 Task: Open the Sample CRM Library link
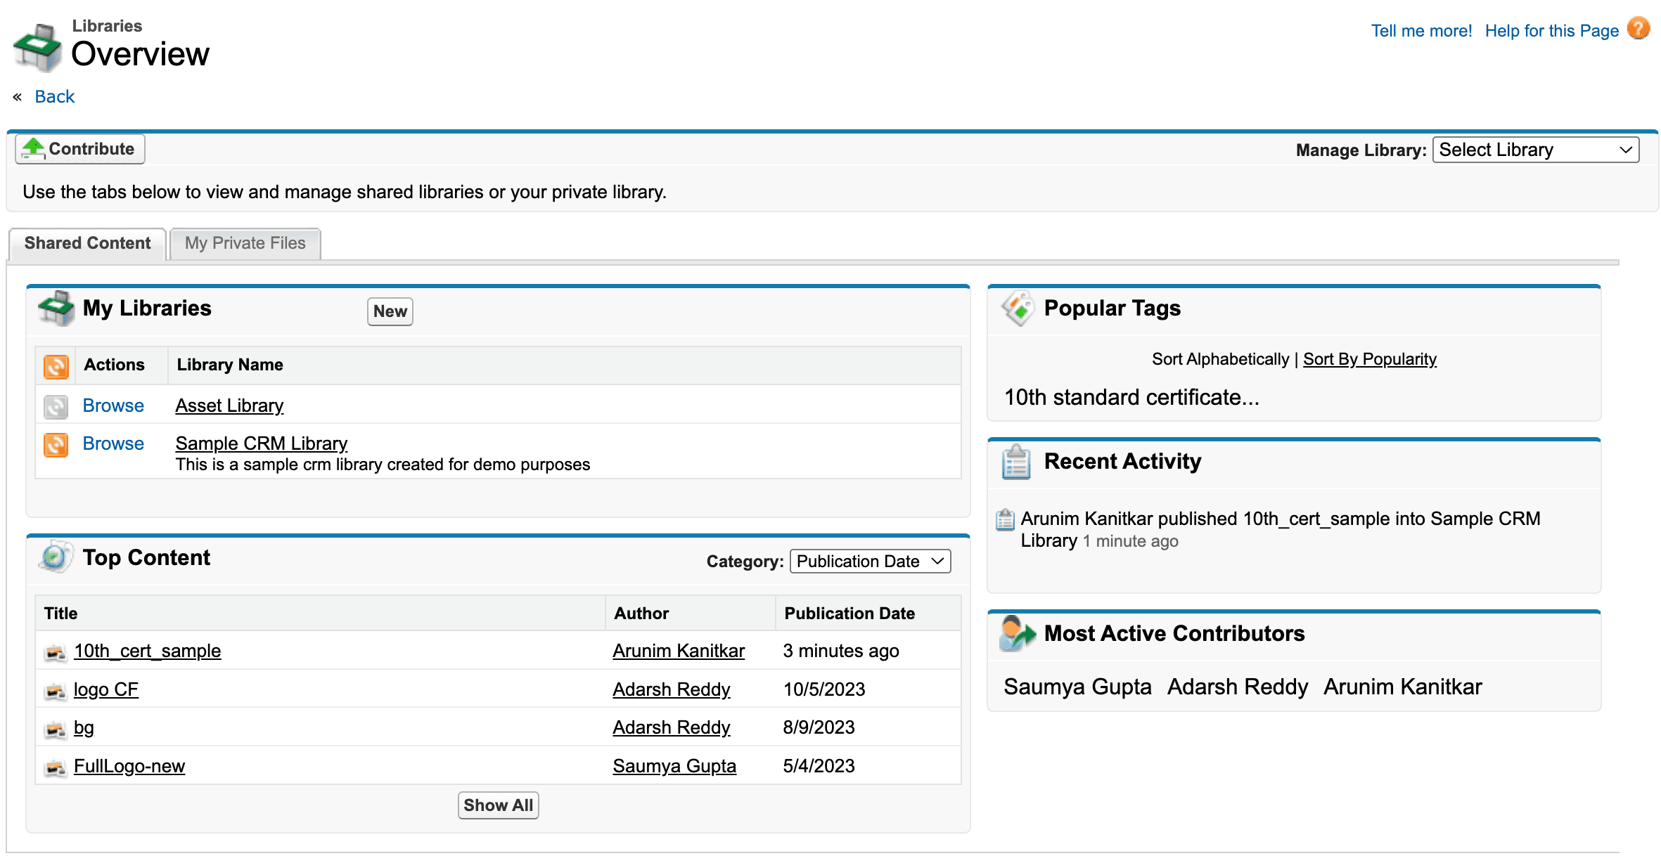(261, 443)
